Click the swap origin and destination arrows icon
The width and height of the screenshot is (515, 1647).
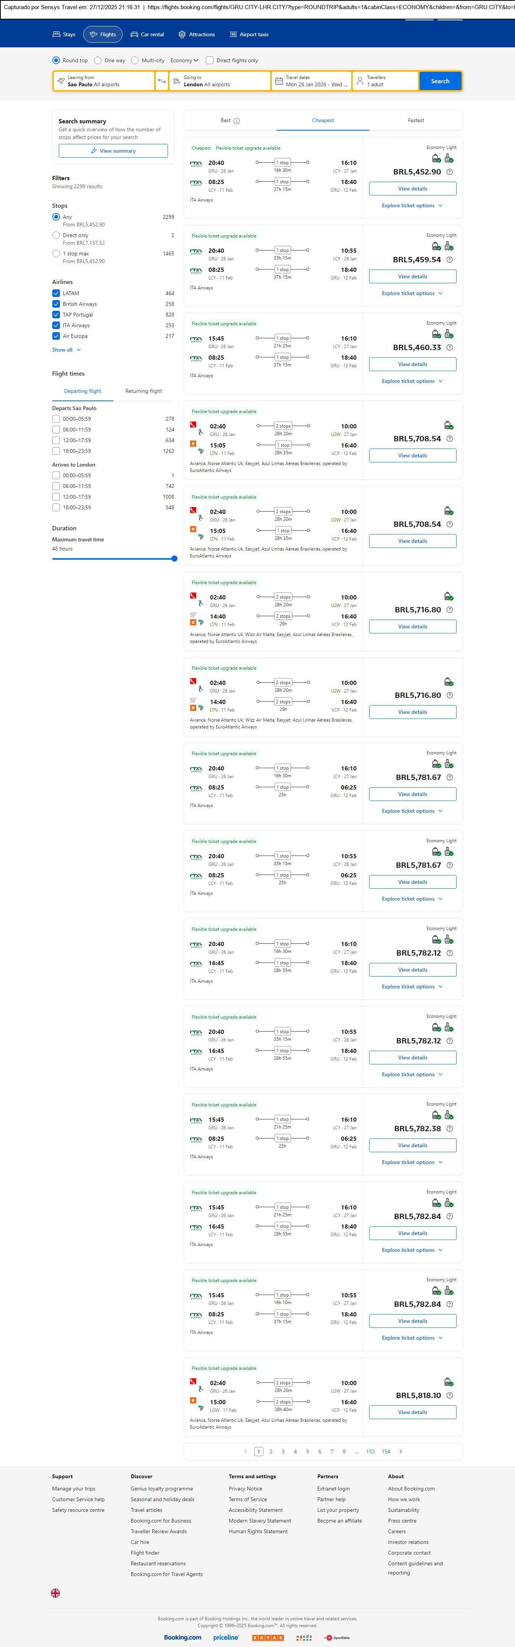(x=161, y=81)
